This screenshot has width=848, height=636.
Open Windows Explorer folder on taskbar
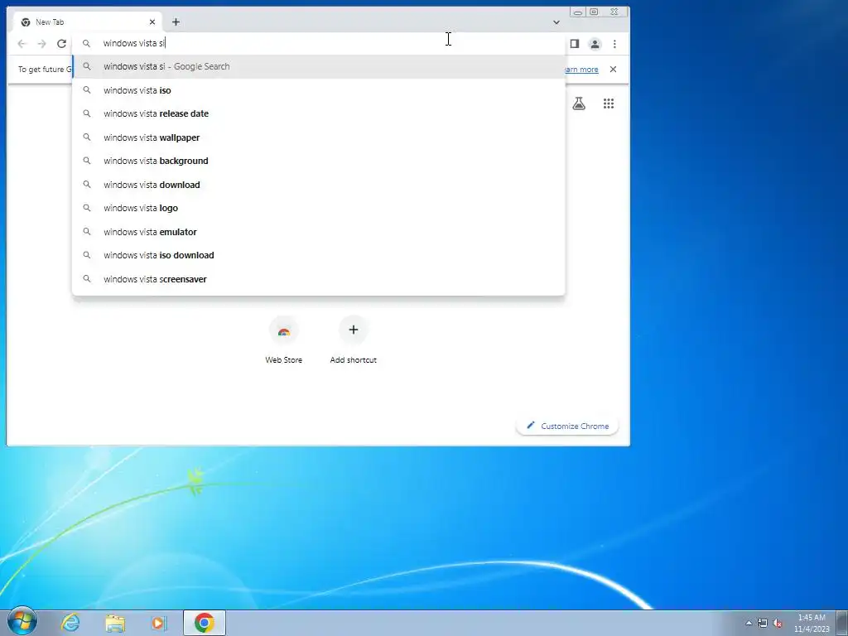tap(115, 623)
